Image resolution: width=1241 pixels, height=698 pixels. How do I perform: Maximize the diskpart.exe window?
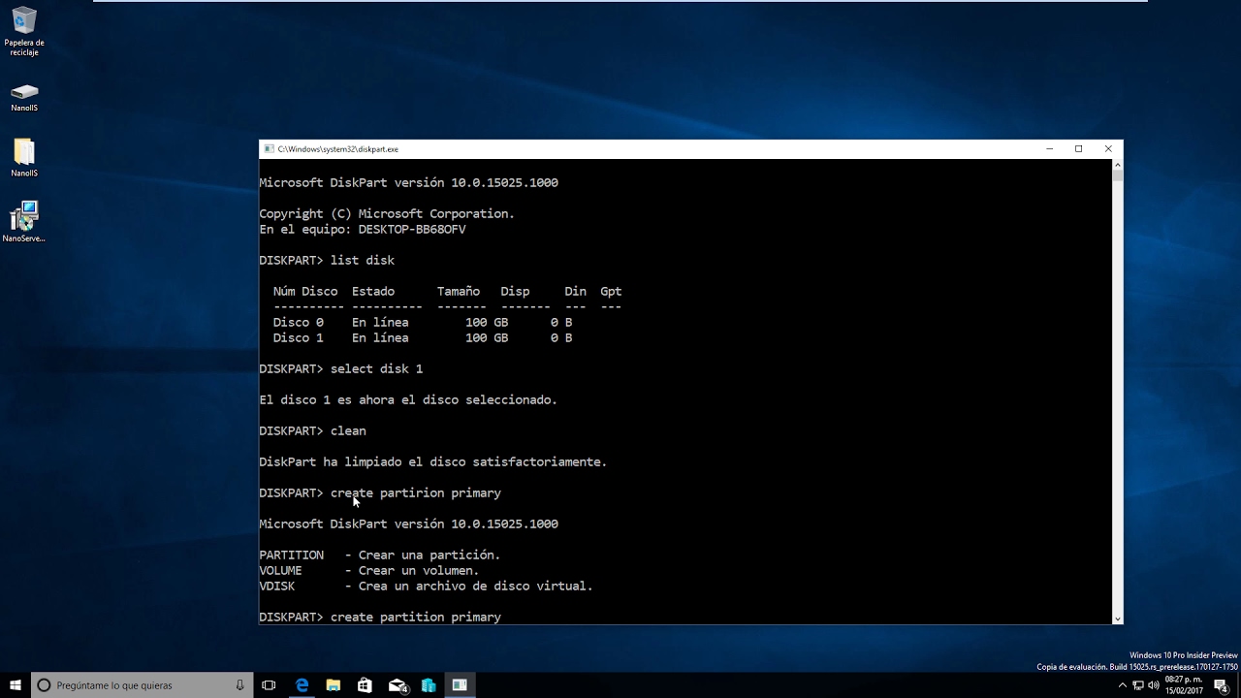click(x=1078, y=149)
